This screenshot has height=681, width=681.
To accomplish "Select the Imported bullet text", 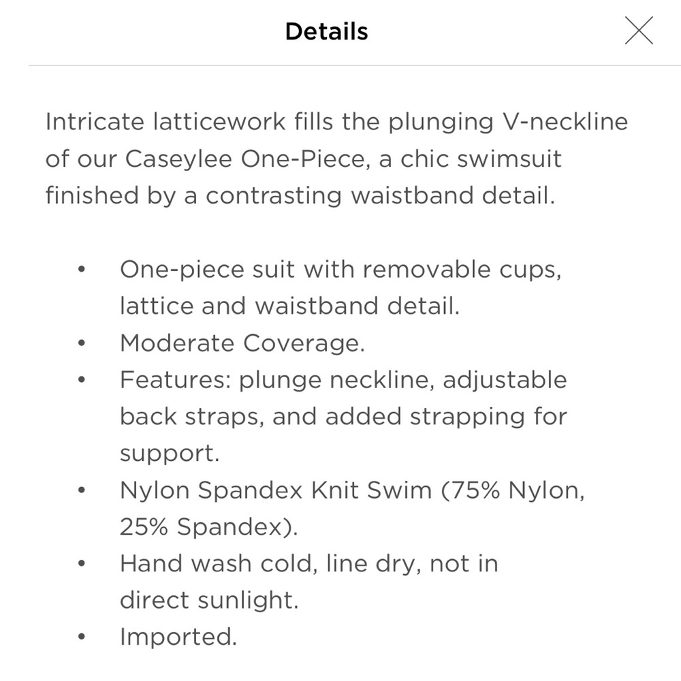I will 178,637.
